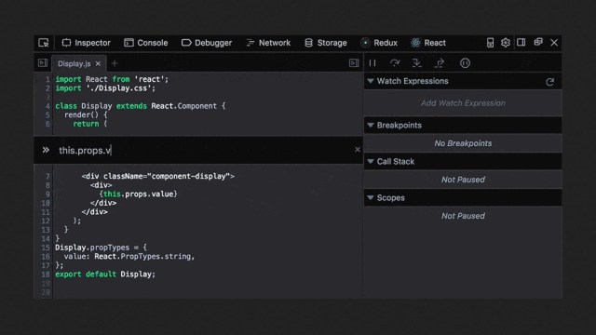Collapse the Watch Expressions section

click(x=371, y=81)
